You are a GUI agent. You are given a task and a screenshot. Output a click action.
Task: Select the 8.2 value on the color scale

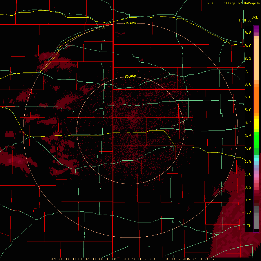tap(248, 58)
